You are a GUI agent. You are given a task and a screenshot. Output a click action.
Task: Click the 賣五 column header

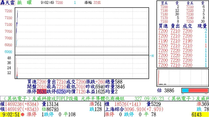[x=190, y=3]
